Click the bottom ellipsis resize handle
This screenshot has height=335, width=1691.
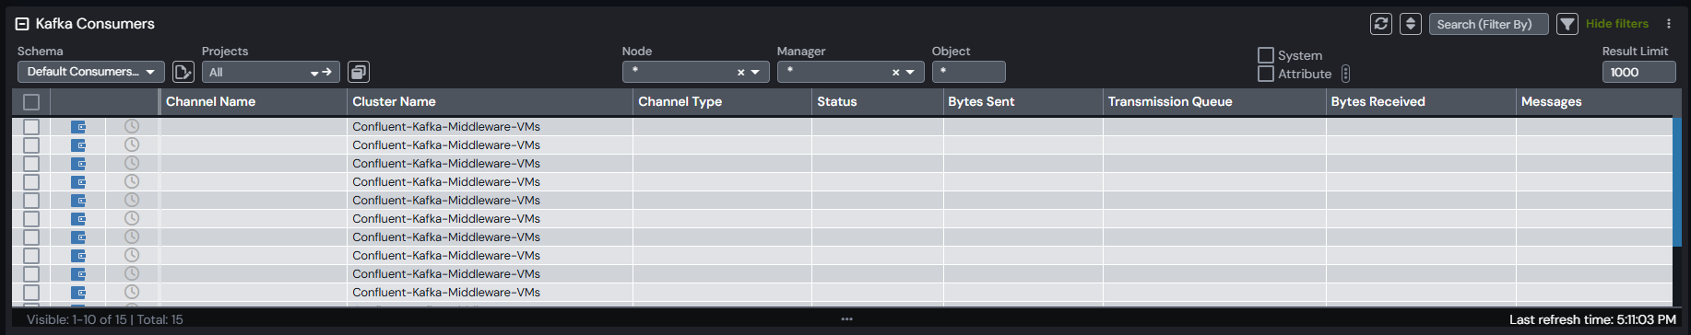click(x=846, y=319)
